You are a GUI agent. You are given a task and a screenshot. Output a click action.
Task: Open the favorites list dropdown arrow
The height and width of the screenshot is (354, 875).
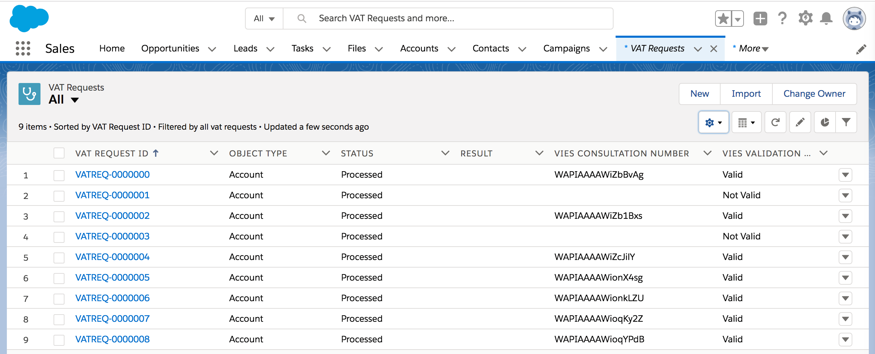click(x=738, y=19)
